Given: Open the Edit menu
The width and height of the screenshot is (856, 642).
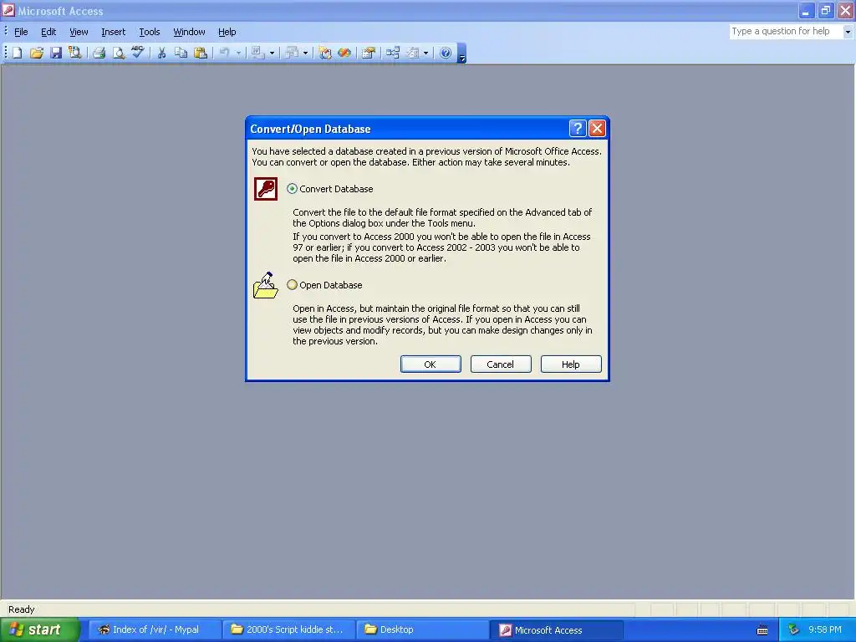Looking at the screenshot, I should (x=48, y=32).
